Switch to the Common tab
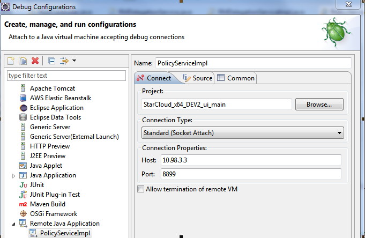The width and height of the screenshot is (365, 238). (236, 78)
